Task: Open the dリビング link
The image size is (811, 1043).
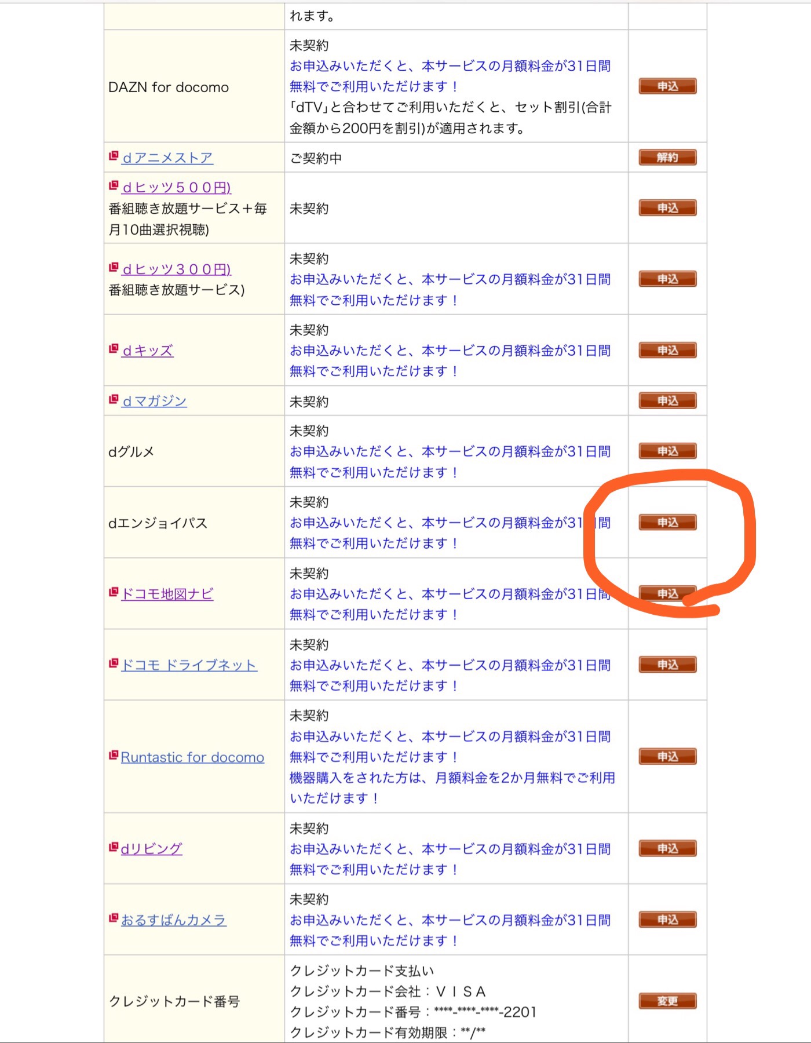Action: [151, 849]
